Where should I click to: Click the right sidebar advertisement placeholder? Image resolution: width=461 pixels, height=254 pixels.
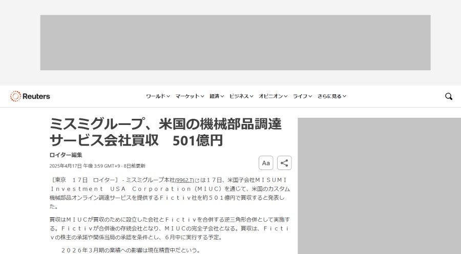(379, 186)
